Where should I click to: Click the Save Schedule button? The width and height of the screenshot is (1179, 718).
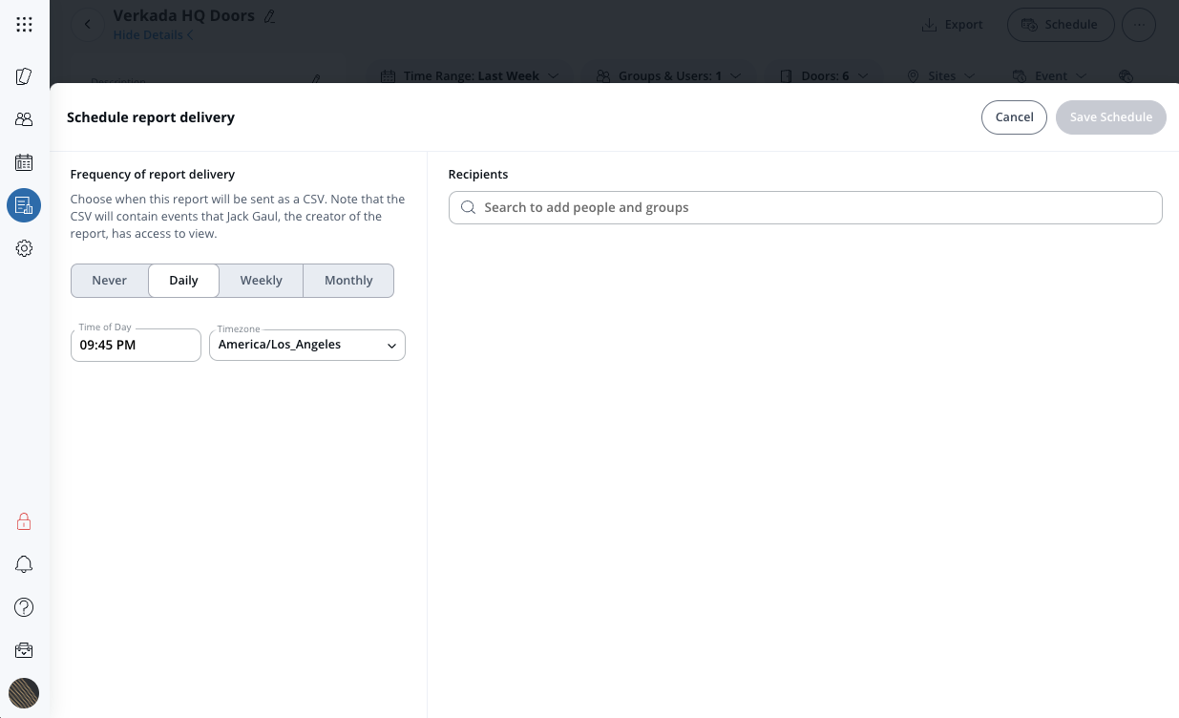(x=1110, y=117)
